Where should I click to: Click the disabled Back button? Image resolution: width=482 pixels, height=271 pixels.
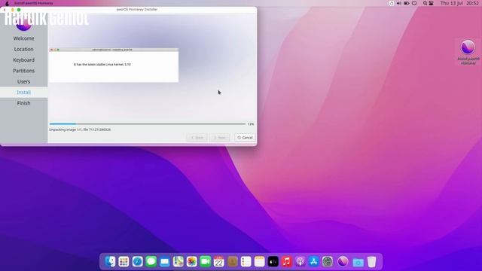[x=197, y=138]
